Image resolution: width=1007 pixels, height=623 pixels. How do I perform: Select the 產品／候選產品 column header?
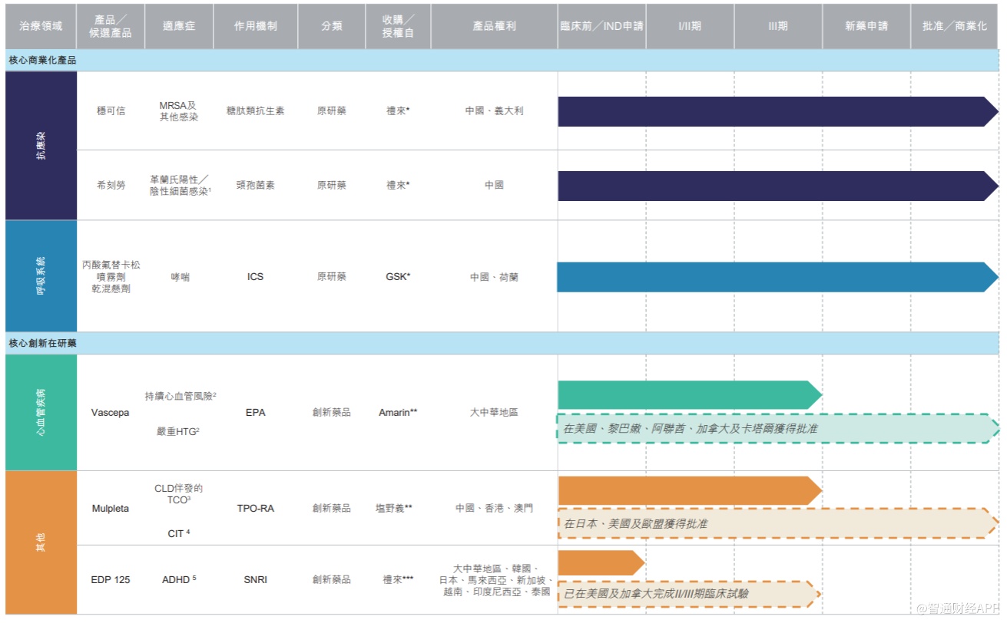[111, 26]
